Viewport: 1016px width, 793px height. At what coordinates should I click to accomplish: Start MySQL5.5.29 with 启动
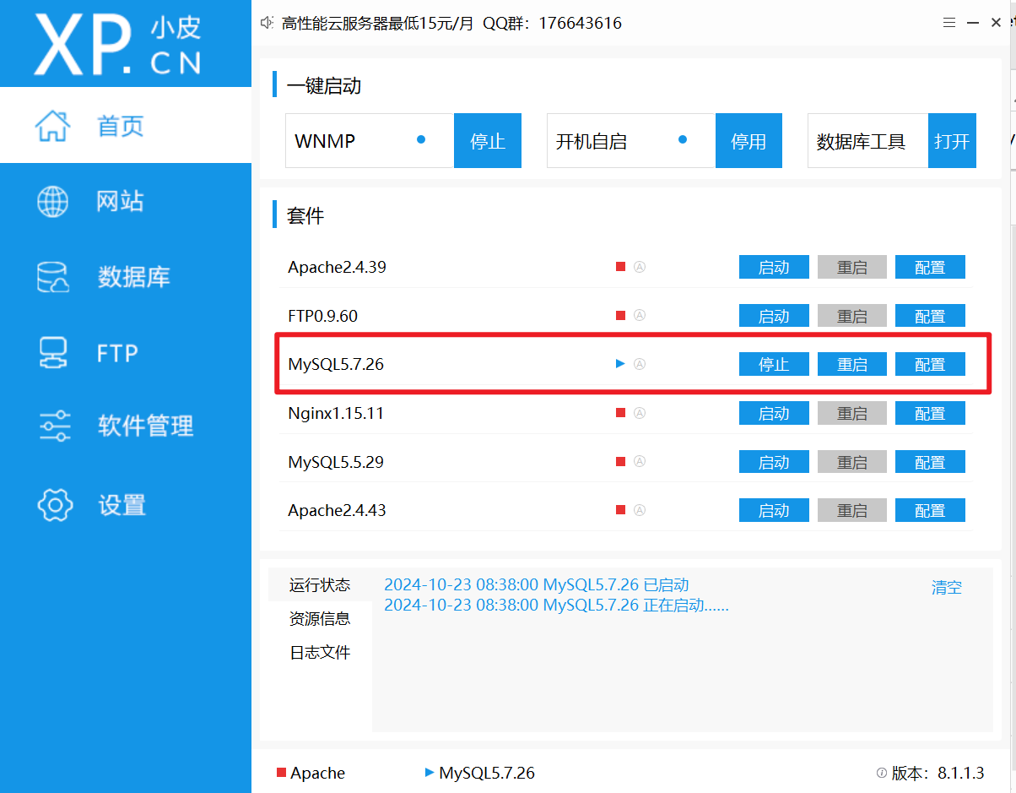tap(774, 462)
